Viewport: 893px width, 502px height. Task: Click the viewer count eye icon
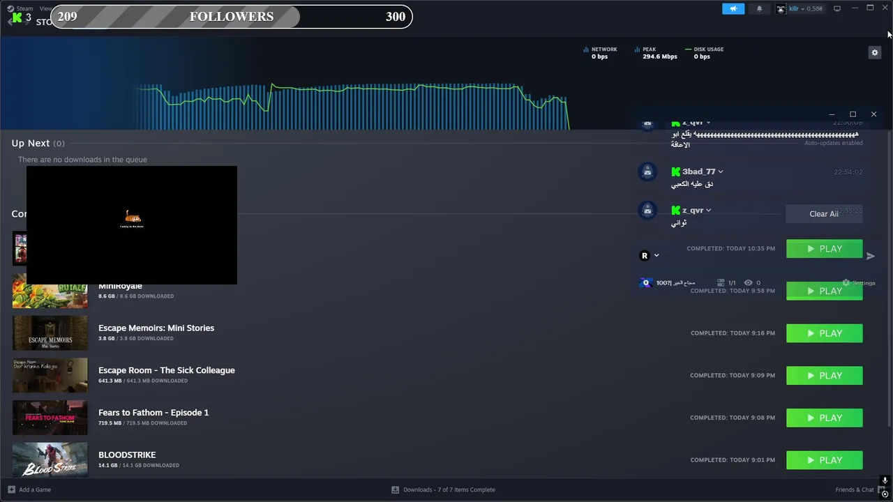(x=748, y=283)
